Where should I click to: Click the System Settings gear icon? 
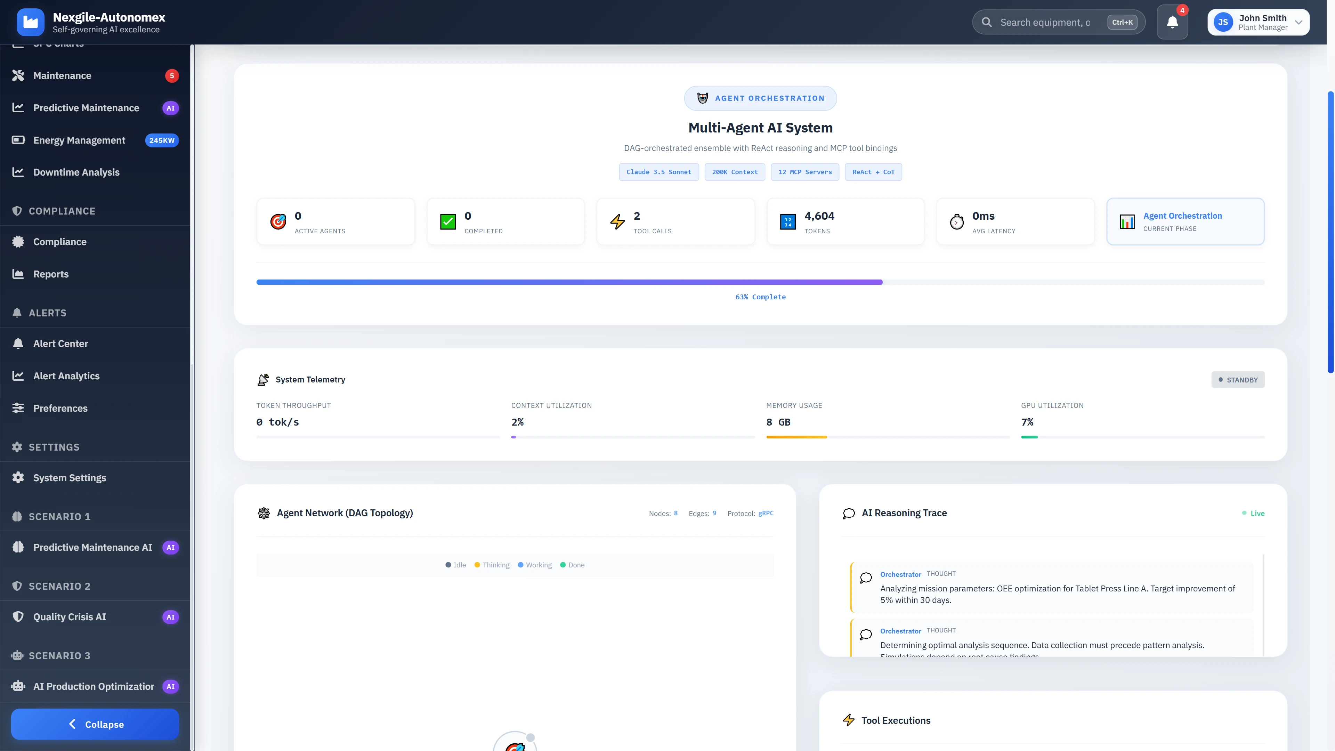18,478
